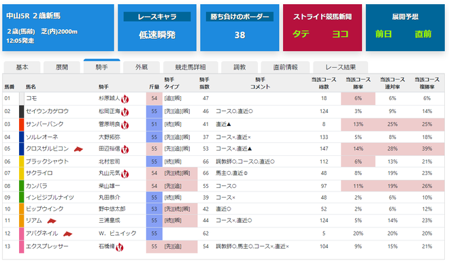Screen dimensions: 449x265
Task: Click jockey name 丸田恭介
Action: (x=110, y=198)
